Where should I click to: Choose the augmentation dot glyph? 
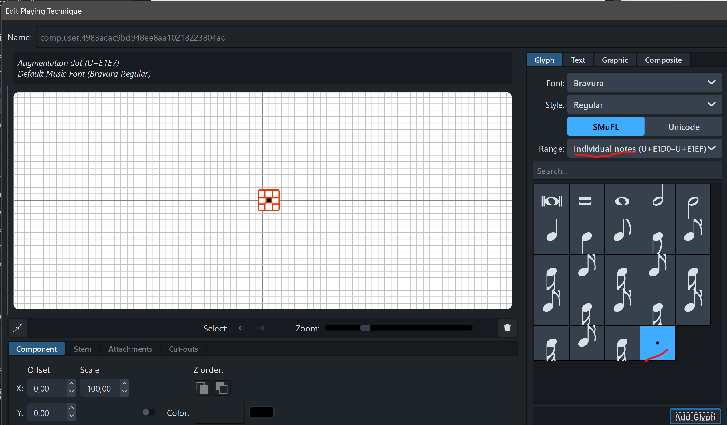(658, 343)
